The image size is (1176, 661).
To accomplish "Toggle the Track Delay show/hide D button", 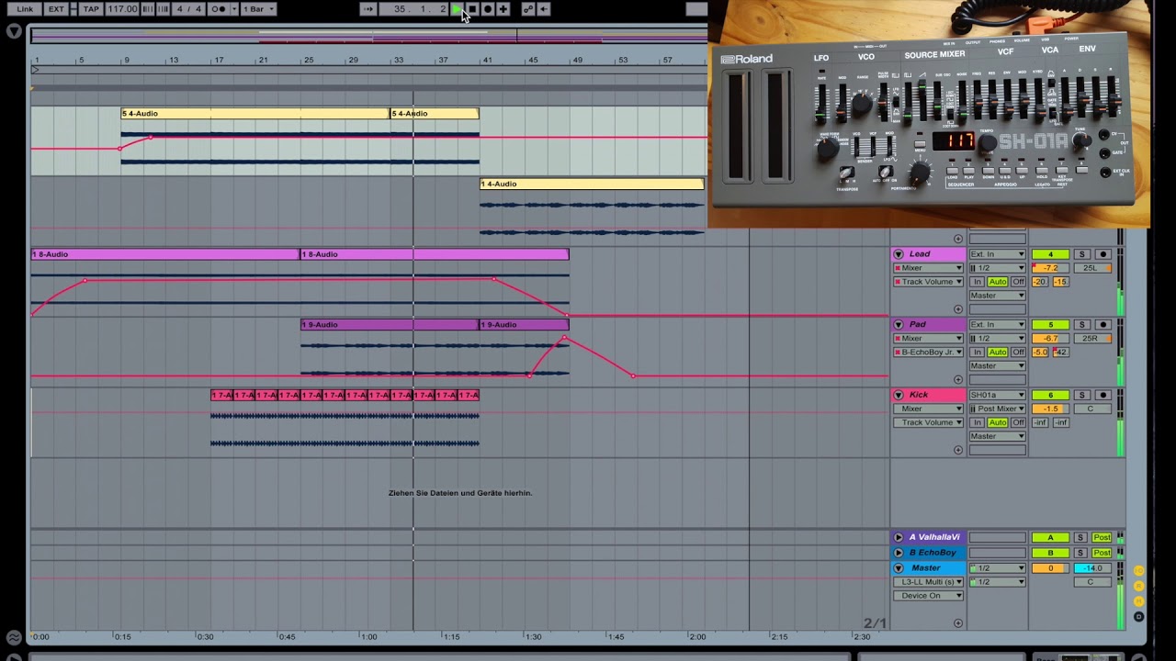I will 1139,617.
